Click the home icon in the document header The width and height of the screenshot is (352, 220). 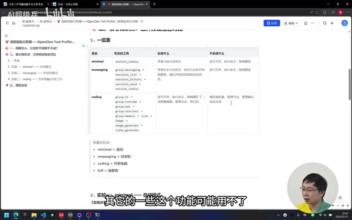click(13, 23)
